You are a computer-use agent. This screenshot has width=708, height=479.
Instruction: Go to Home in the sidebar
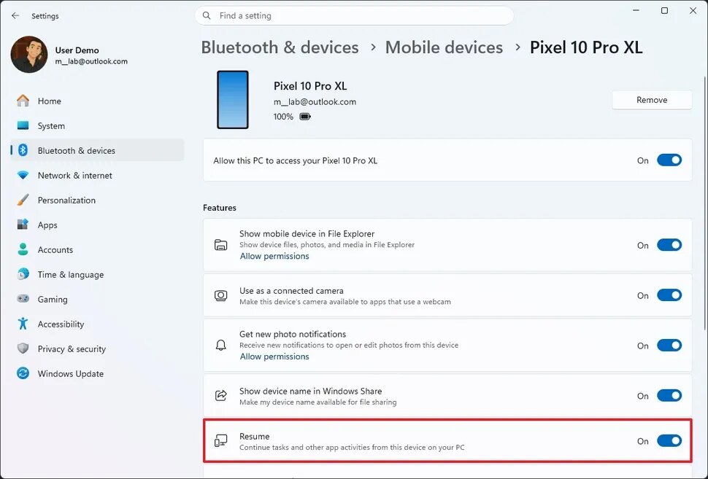pyautogui.click(x=97, y=101)
